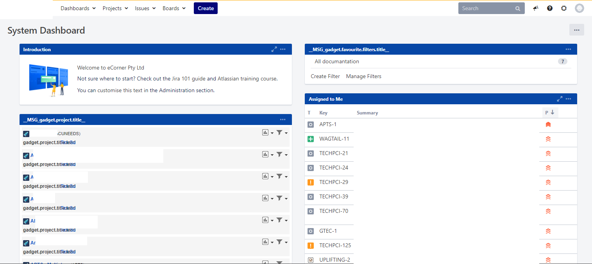
Task: Open the feedback megaphone icon
Action: (536, 8)
